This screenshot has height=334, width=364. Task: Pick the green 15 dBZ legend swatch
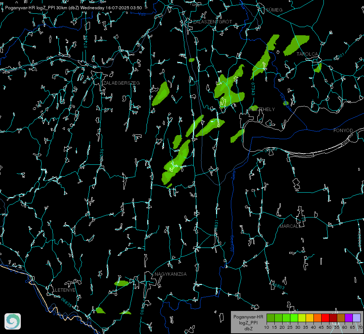click(x=278, y=318)
